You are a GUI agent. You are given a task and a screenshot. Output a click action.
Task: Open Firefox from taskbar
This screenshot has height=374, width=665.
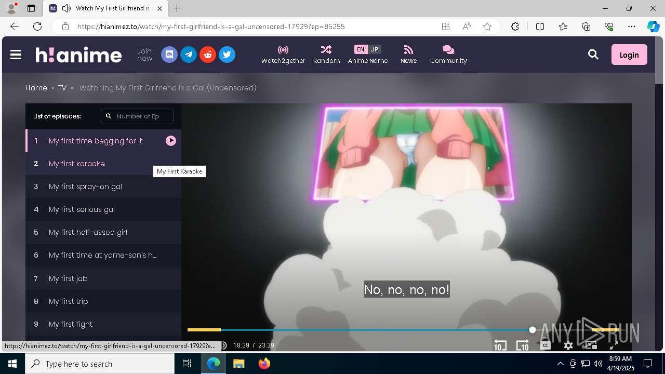pyautogui.click(x=264, y=364)
